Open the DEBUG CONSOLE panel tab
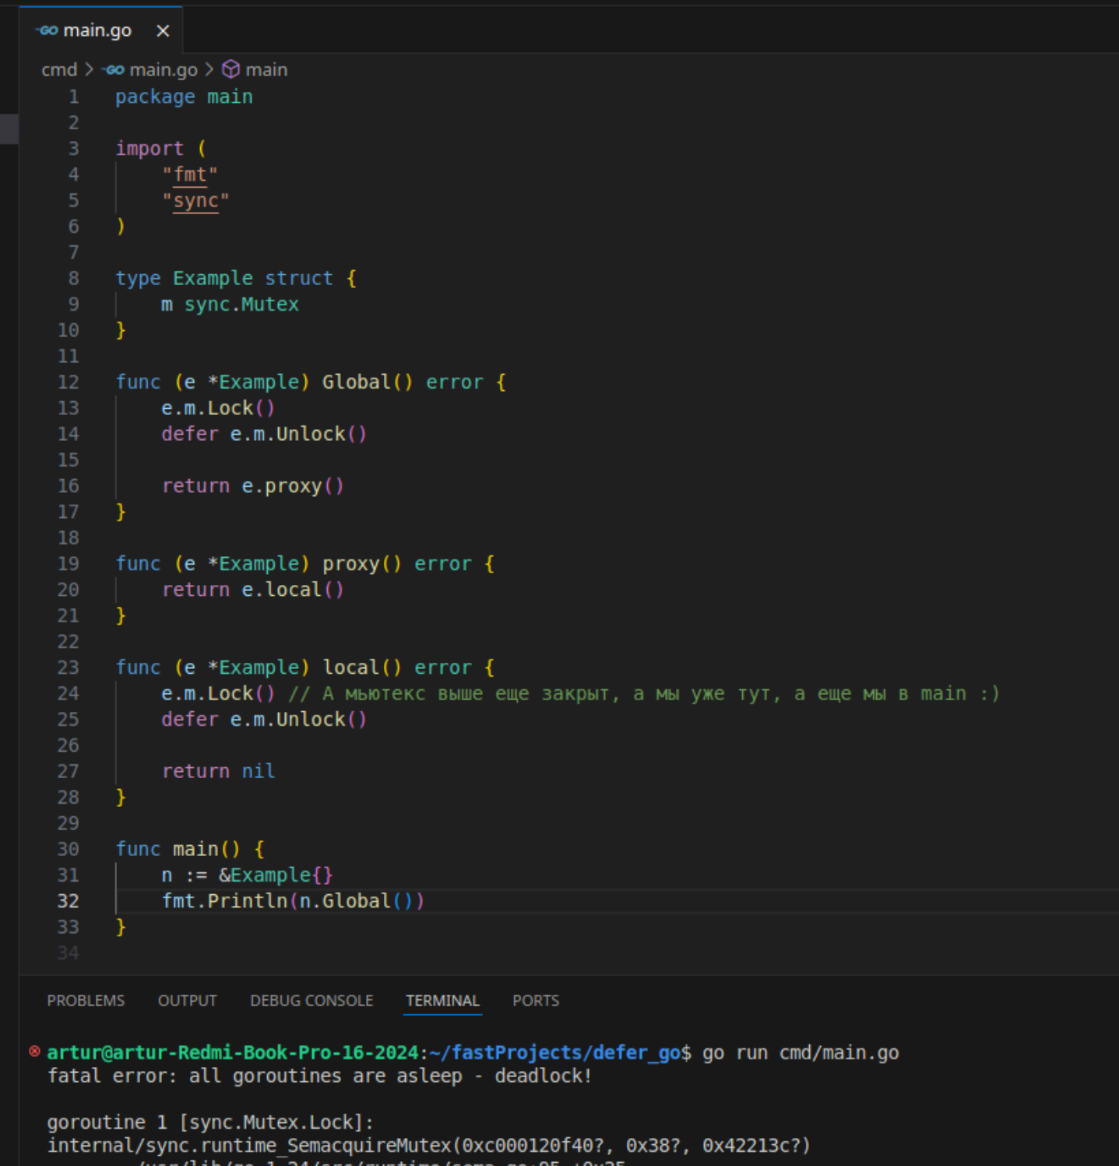 (311, 1001)
